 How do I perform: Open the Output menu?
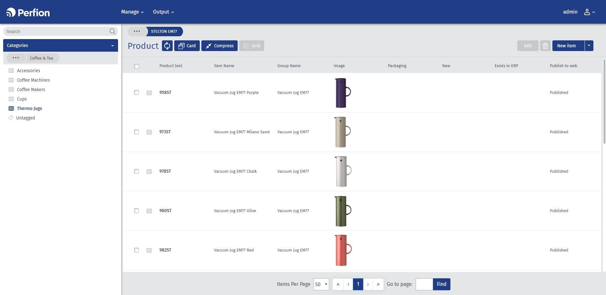click(163, 12)
